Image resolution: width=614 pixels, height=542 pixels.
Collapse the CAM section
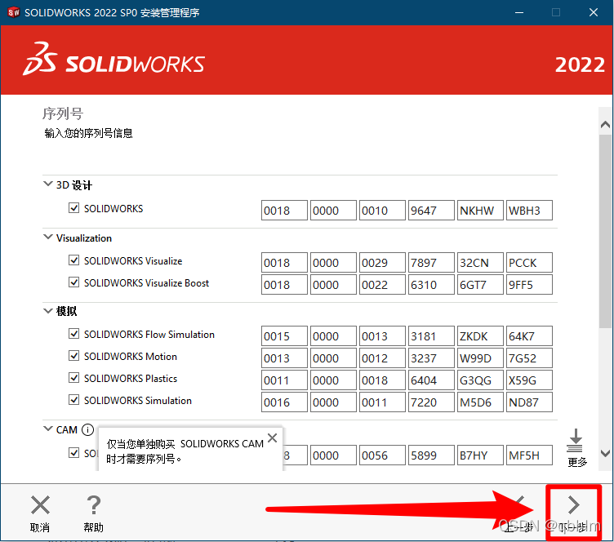[x=48, y=429]
